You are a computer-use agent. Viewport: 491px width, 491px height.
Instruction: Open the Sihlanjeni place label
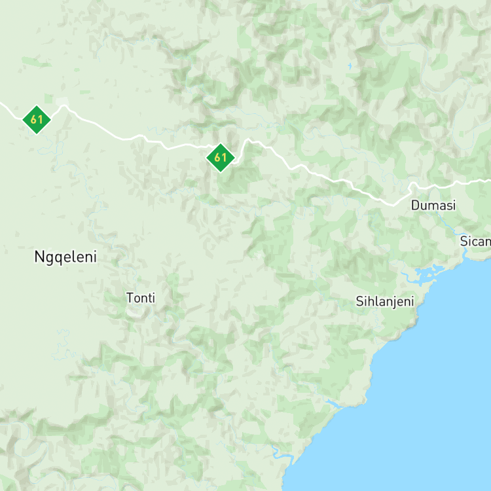coord(385,302)
